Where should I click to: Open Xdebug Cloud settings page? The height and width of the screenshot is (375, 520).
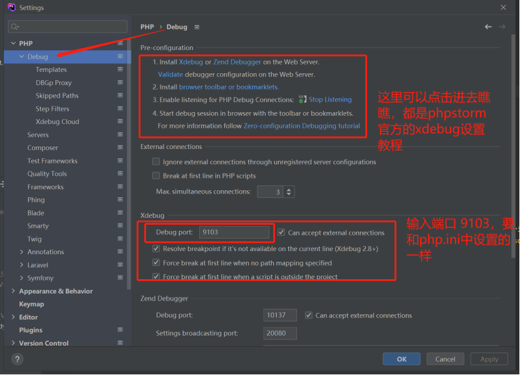(x=58, y=121)
